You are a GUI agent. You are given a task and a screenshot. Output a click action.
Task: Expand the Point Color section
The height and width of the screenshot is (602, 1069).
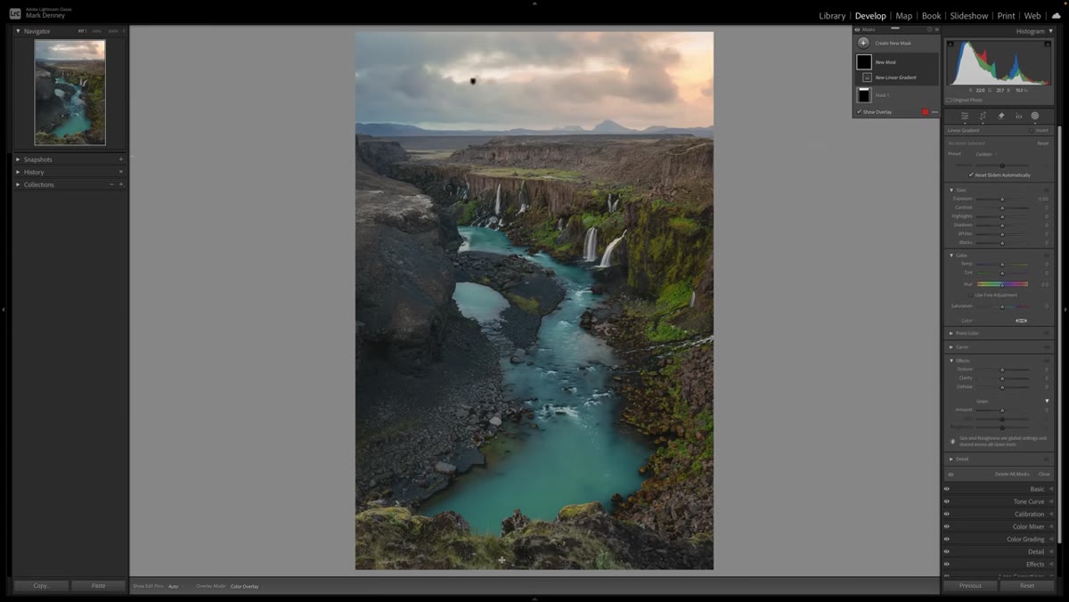click(951, 333)
